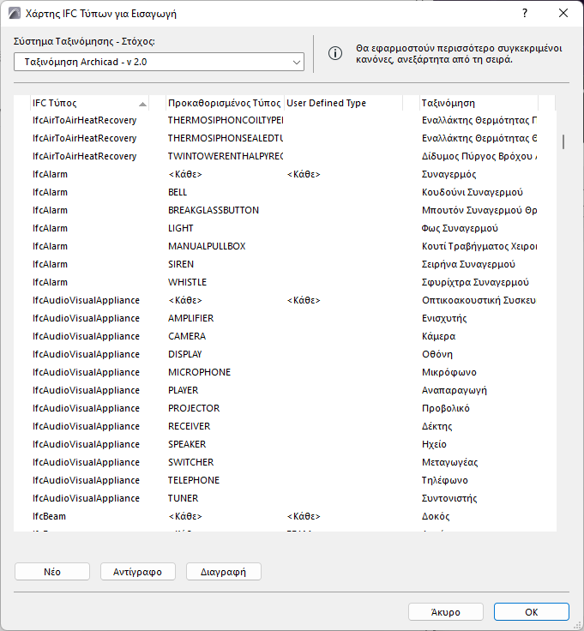Click the Ταξινόμηση column header
This screenshot has width=584, height=631.
479,103
